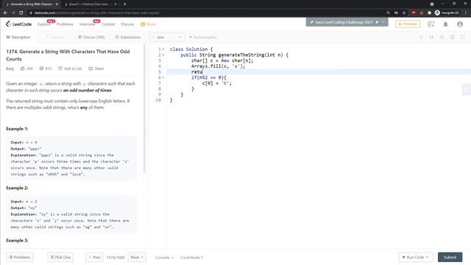Go to the Problems page
Viewport: 471px width, 265px height.
pyautogui.click(x=65, y=24)
